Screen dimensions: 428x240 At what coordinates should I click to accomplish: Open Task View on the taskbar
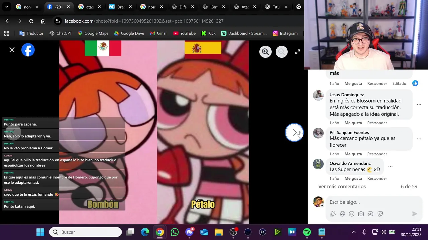[x=130, y=232]
